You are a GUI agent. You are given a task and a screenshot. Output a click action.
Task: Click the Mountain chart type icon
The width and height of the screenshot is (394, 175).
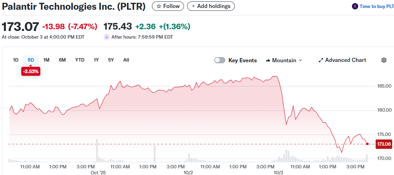268,60
